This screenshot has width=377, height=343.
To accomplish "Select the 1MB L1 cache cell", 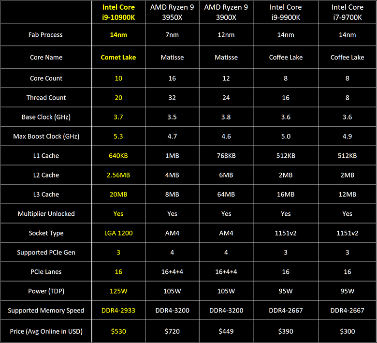I will tap(172, 156).
